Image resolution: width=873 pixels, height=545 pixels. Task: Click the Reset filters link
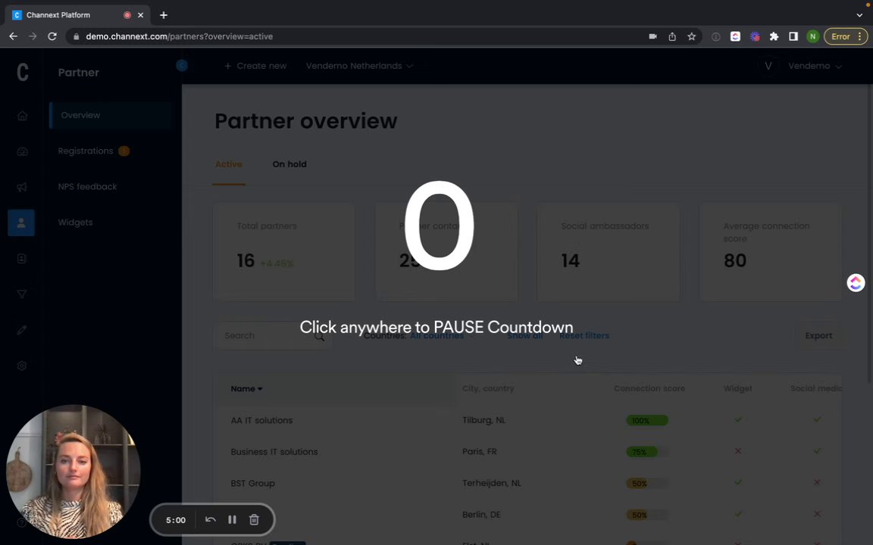(584, 335)
